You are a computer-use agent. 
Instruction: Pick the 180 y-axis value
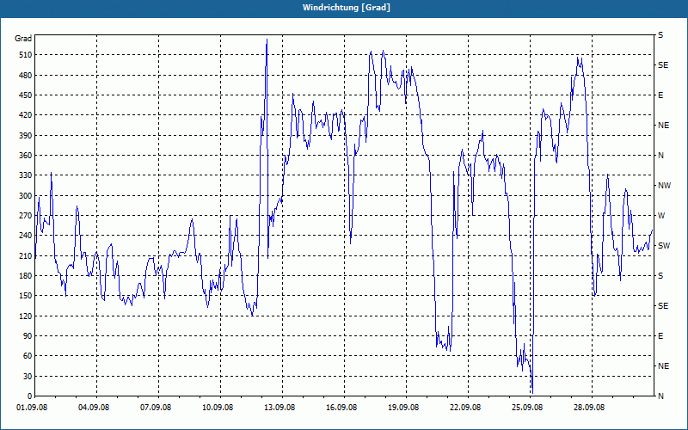point(26,276)
